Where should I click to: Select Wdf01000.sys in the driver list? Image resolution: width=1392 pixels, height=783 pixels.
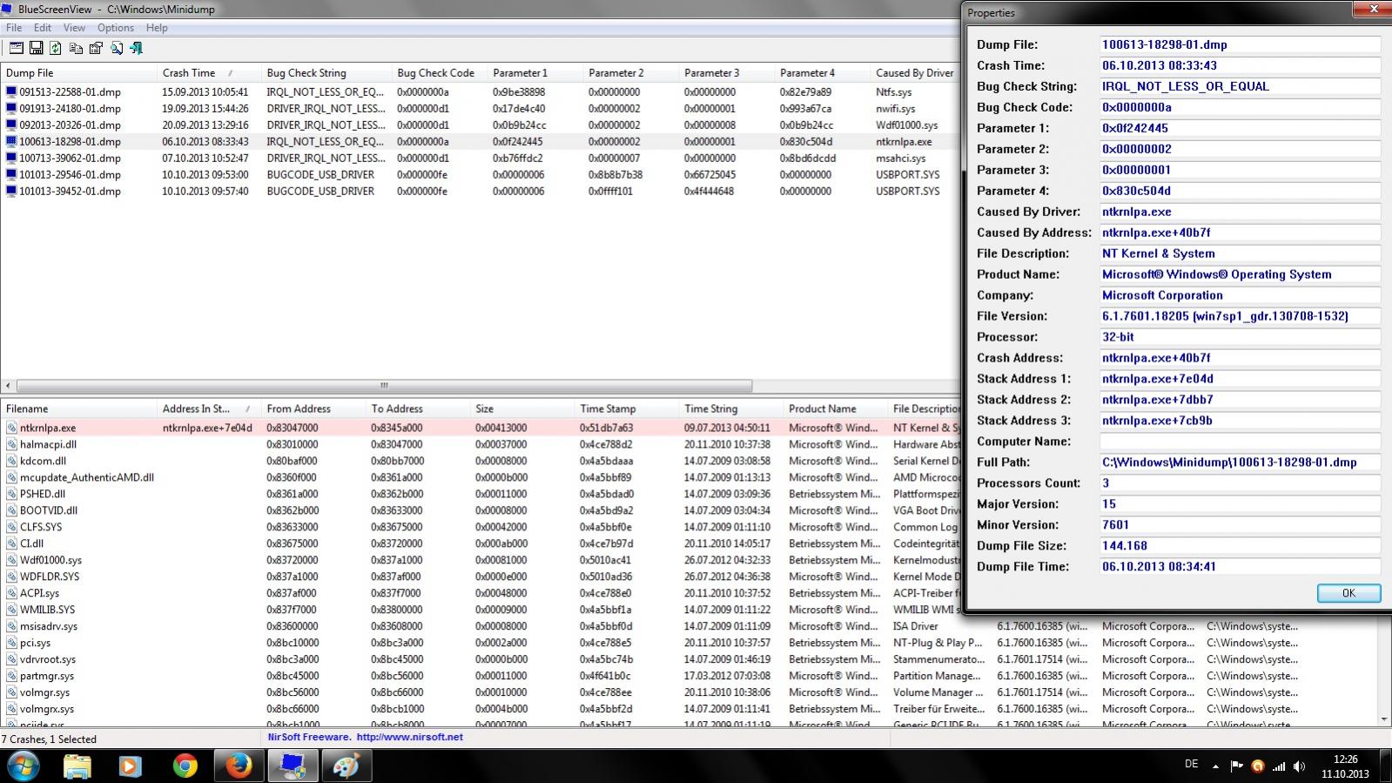click(50, 560)
